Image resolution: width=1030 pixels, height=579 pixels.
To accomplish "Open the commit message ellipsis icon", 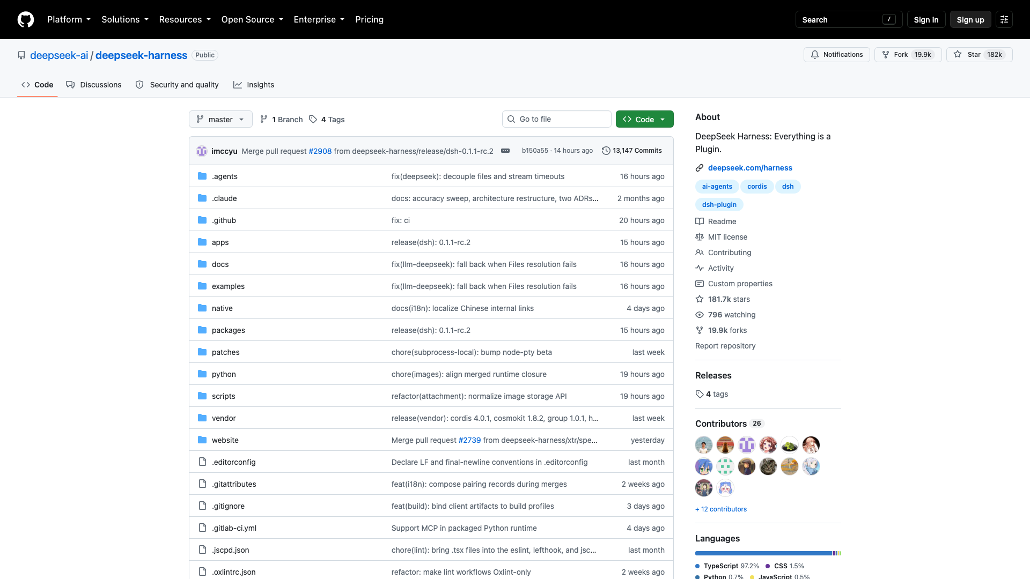I will [x=505, y=151].
